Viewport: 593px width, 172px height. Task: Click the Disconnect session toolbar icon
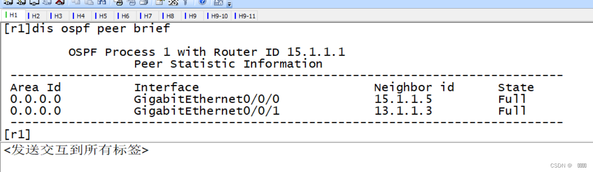click(x=60, y=2)
